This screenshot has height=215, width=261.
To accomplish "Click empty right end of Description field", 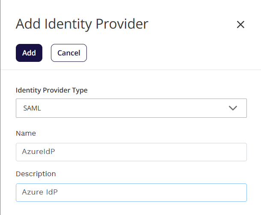I will (x=214, y=192).
